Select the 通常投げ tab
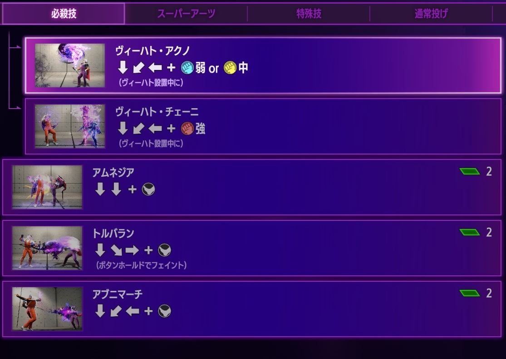The width and height of the screenshot is (506, 359). coord(431,14)
